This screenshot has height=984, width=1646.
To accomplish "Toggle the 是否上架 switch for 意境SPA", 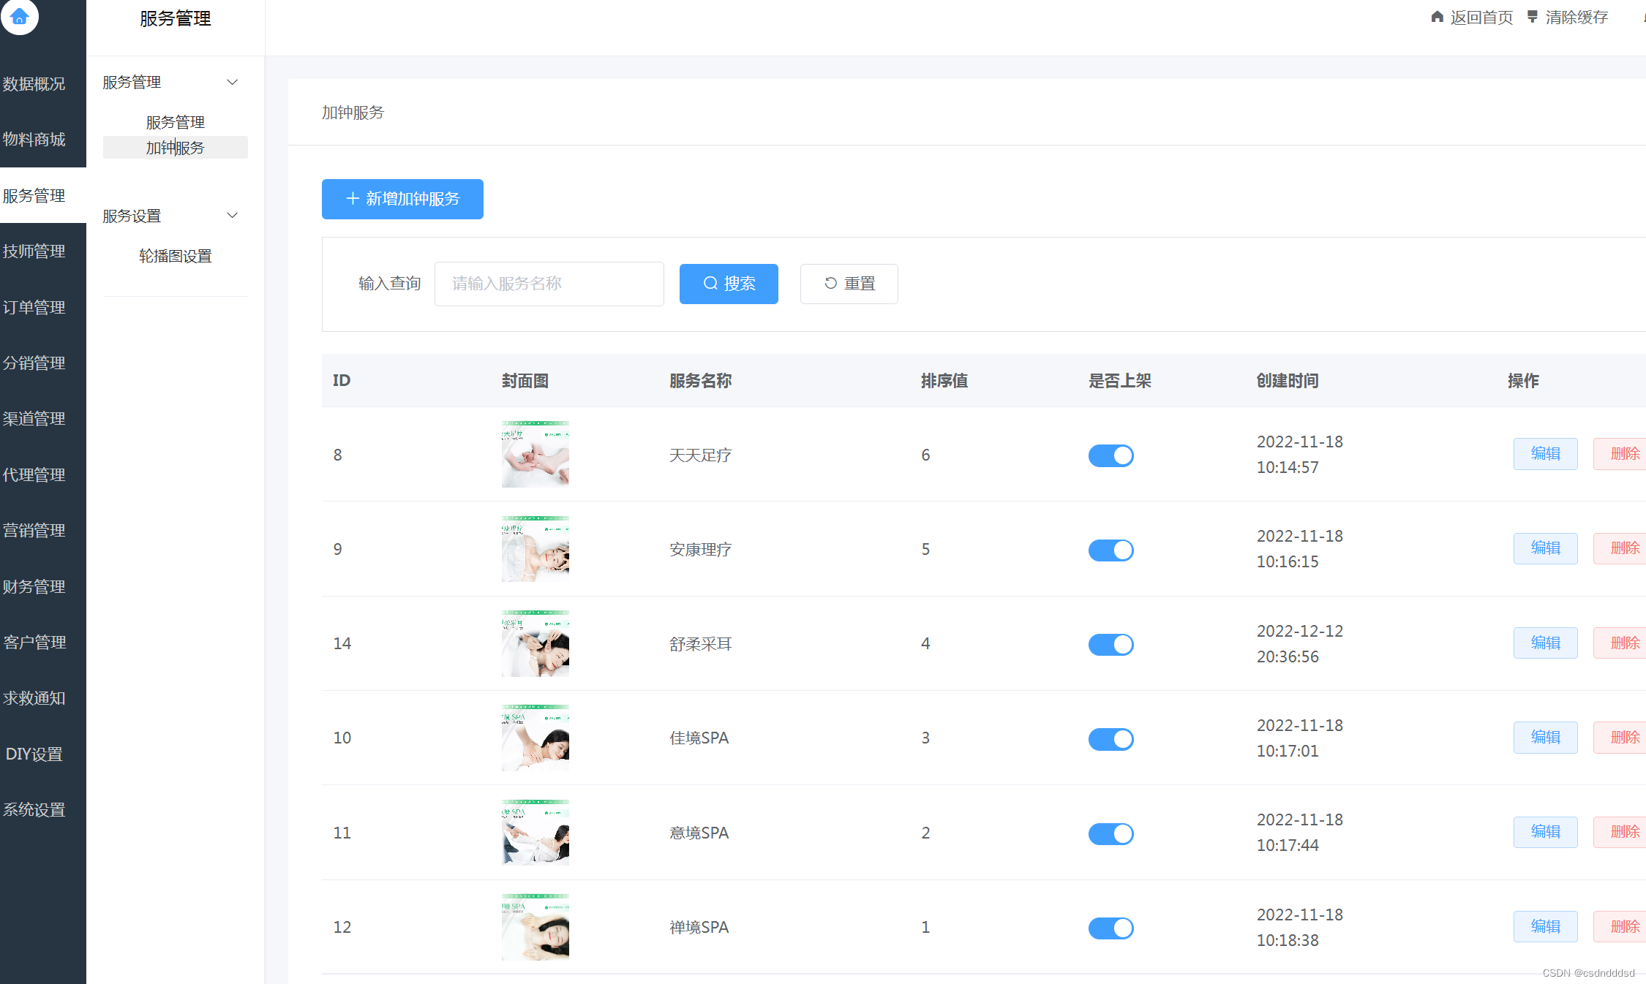I will click(x=1111, y=833).
